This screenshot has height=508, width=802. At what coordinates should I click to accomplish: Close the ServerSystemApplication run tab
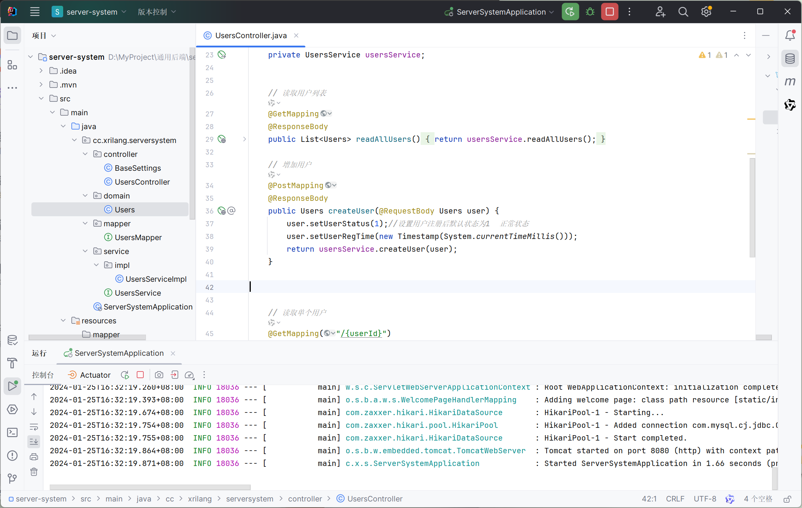pos(173,353)
